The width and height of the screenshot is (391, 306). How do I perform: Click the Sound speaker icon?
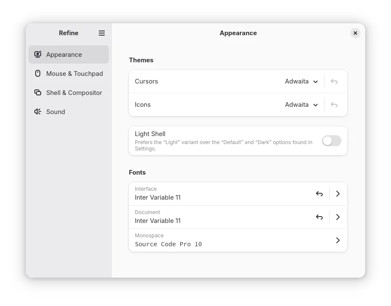(38, 111)
